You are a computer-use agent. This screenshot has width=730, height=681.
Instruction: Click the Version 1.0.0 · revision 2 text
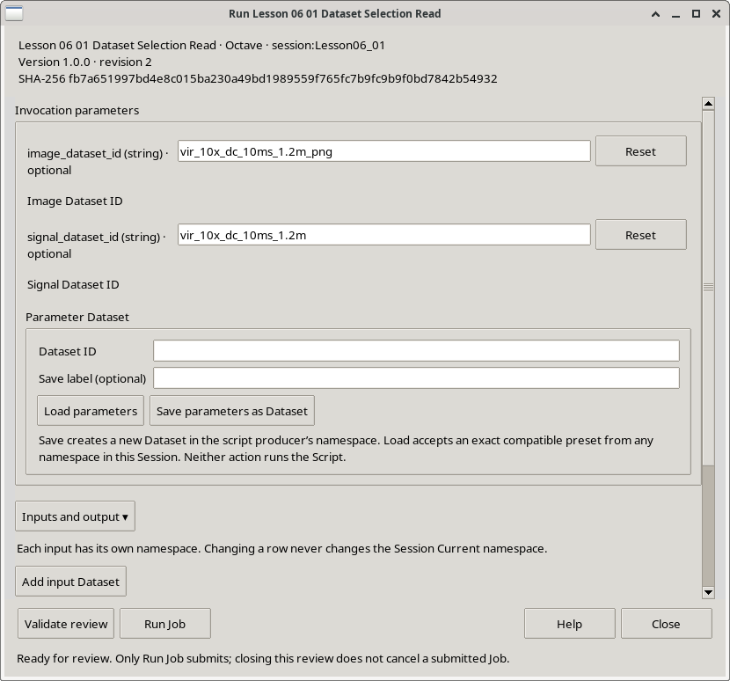coord(84,62)
